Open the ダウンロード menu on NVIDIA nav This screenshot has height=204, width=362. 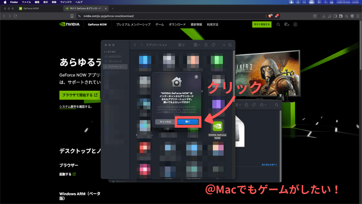click(177, 25)
